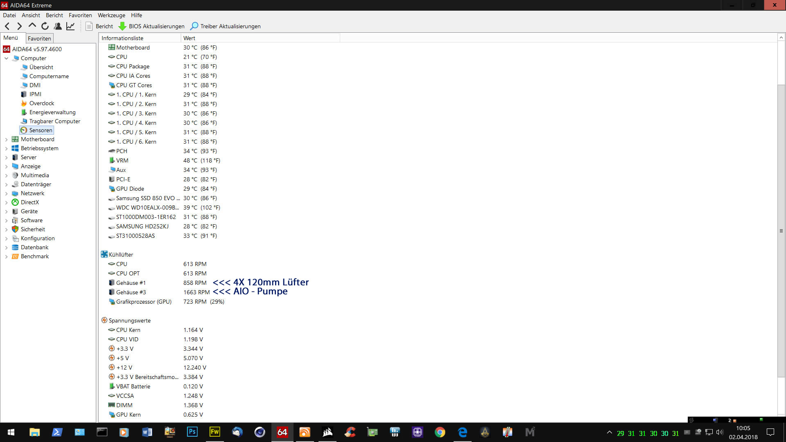Open the Datei menu
786x442 pixels.
(x=9, y=15)
